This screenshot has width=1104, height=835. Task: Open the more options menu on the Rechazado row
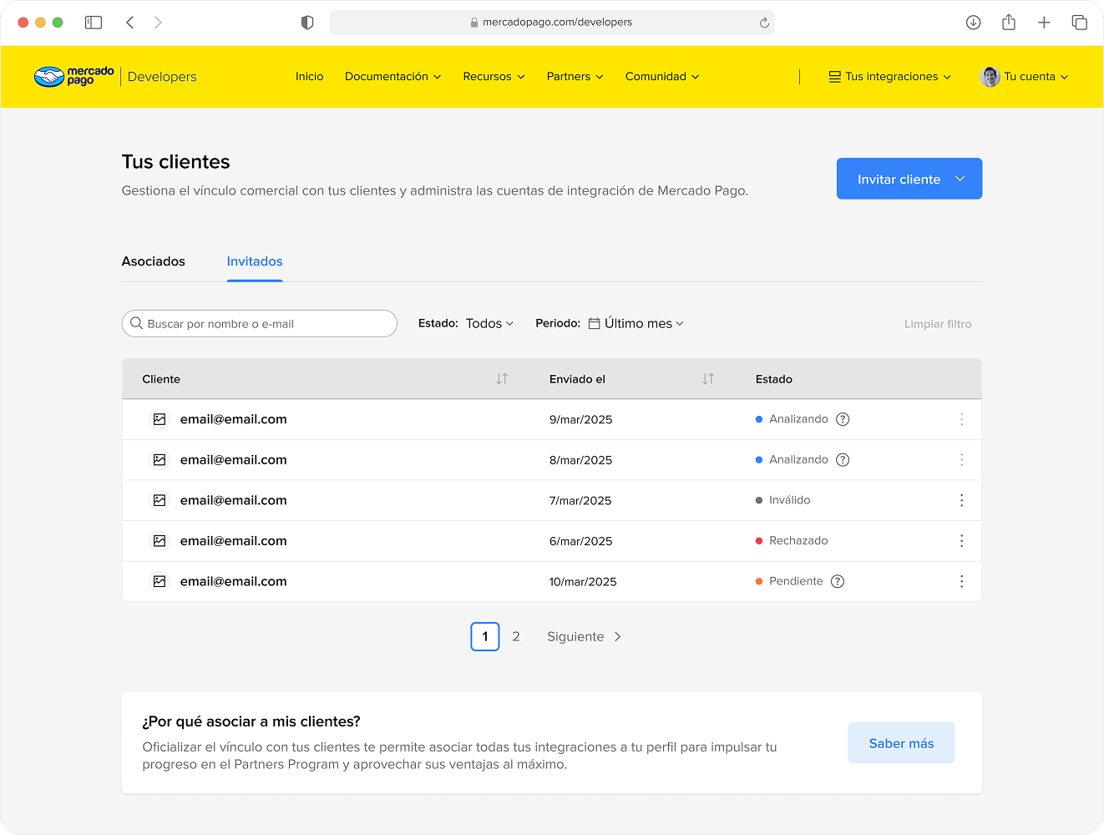[962, 541]
